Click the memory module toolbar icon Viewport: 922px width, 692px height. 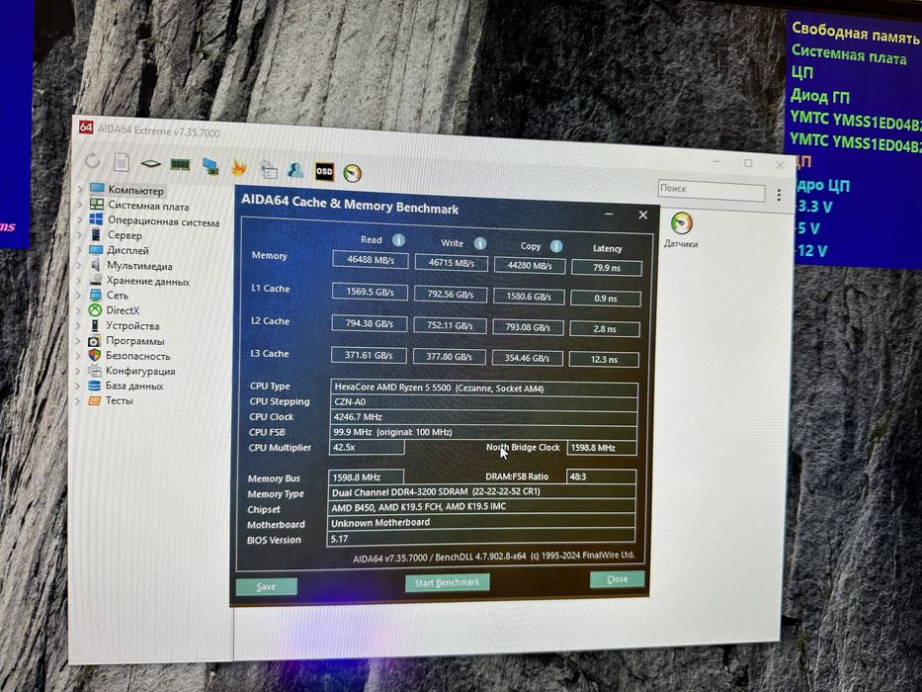point(180,164)
